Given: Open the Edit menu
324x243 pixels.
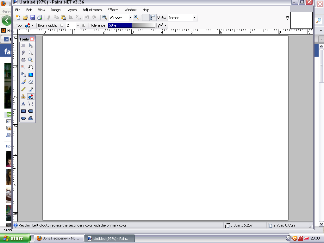Looking at the screenshot, I should pyautogui.click(x=29, y=10).
